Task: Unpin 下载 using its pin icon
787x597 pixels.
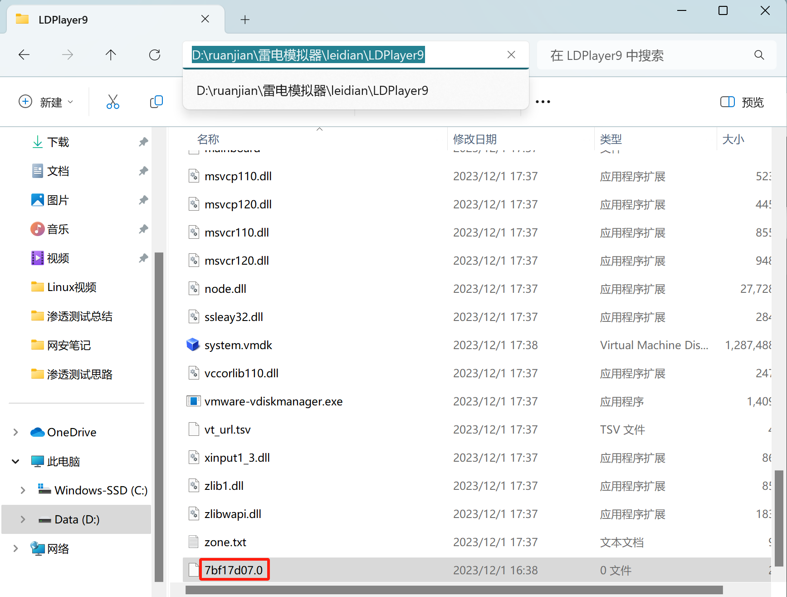Action: click(143, 142)
